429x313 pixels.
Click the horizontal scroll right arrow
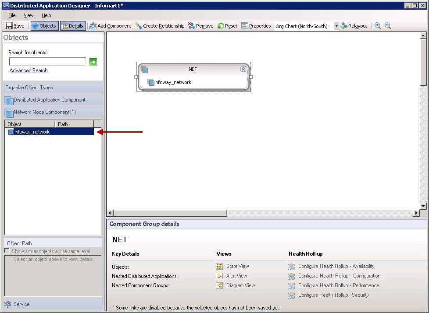(416, 213)
